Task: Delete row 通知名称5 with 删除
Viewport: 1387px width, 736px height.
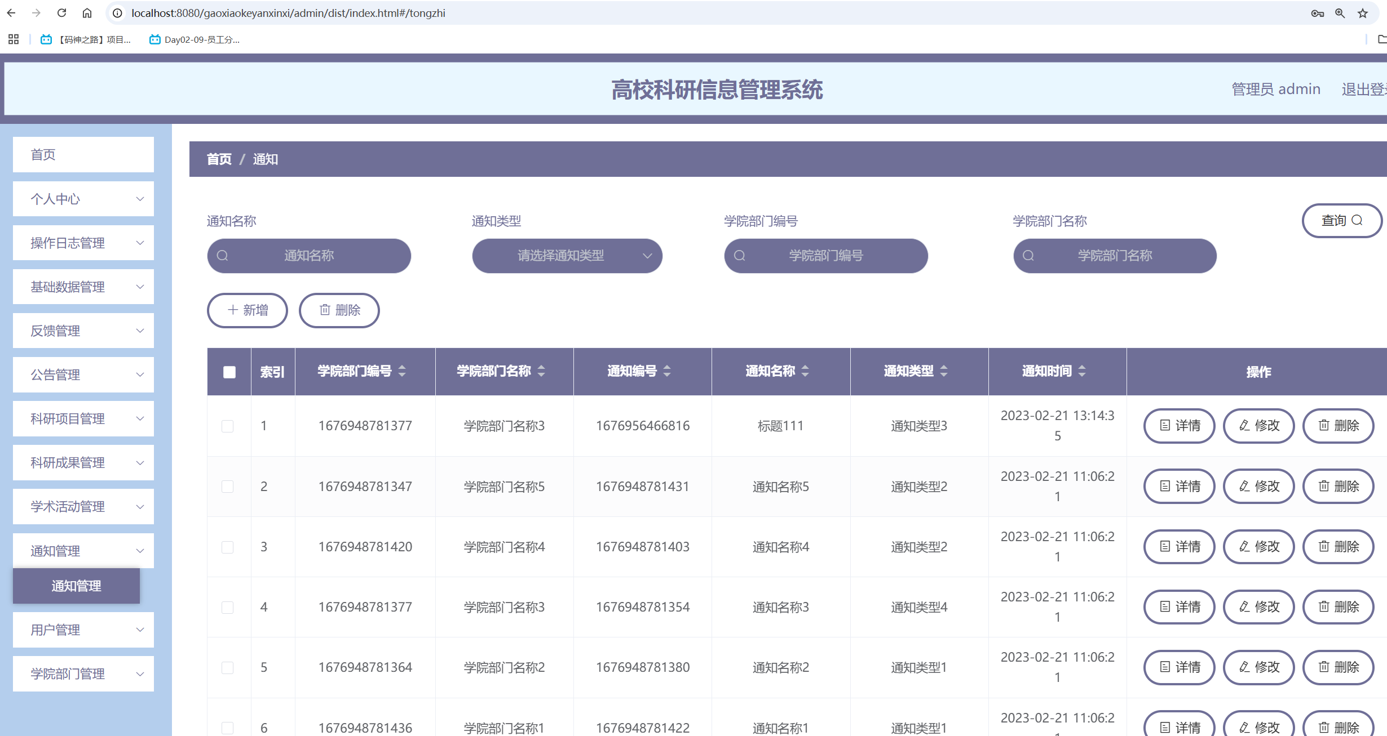Action: pos(1339,486)
